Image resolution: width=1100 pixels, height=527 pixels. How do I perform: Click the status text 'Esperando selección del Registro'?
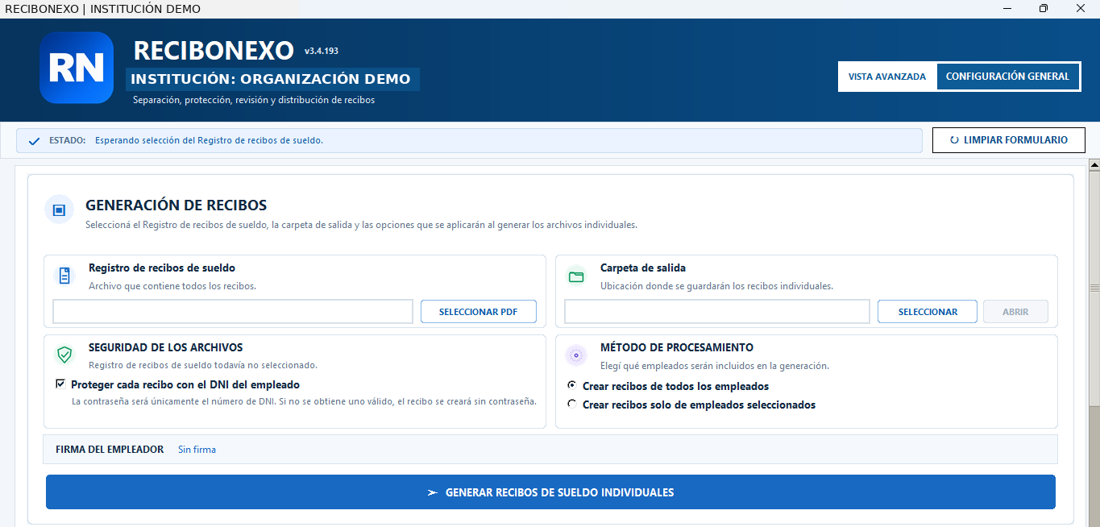[x=209, y=140]
